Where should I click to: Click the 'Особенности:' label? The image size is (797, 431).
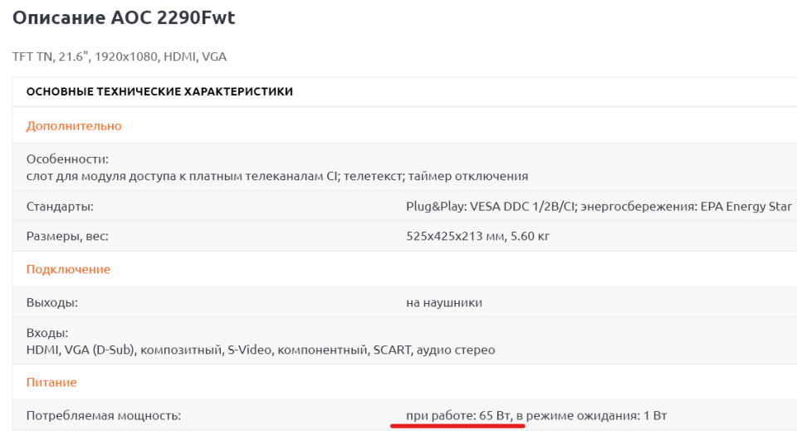click(67, 159)
